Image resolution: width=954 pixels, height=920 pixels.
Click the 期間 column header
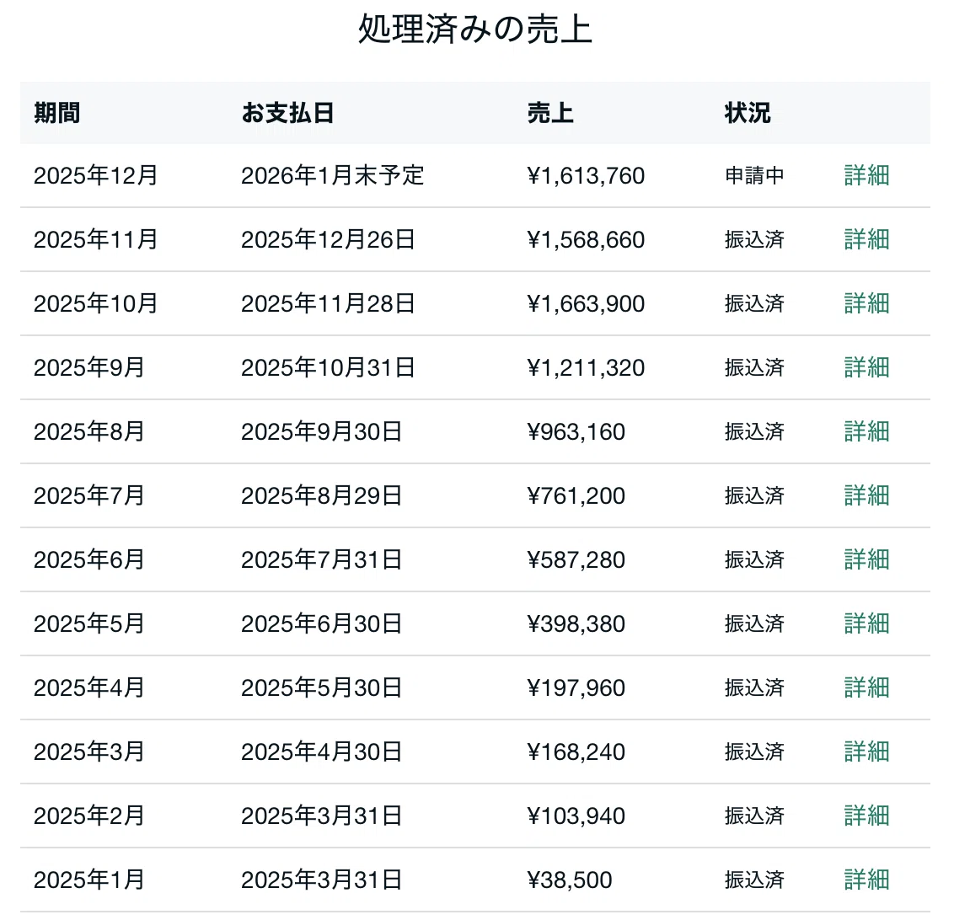coord(56,113)
